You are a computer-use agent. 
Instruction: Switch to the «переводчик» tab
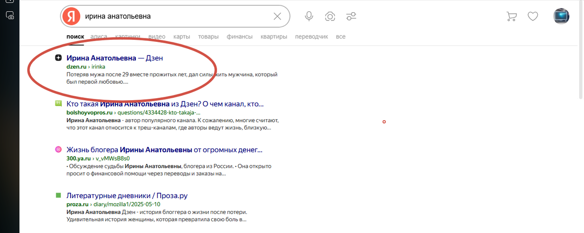pos(311,36)
